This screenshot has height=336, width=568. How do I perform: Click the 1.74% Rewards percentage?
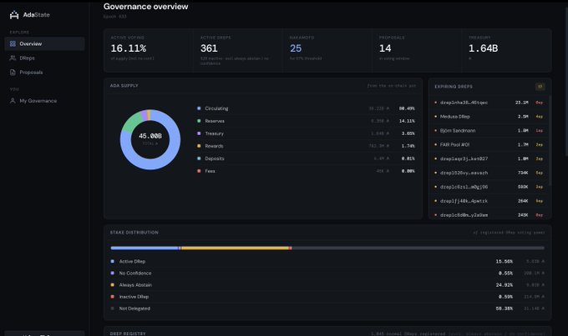tap(408, 146)
